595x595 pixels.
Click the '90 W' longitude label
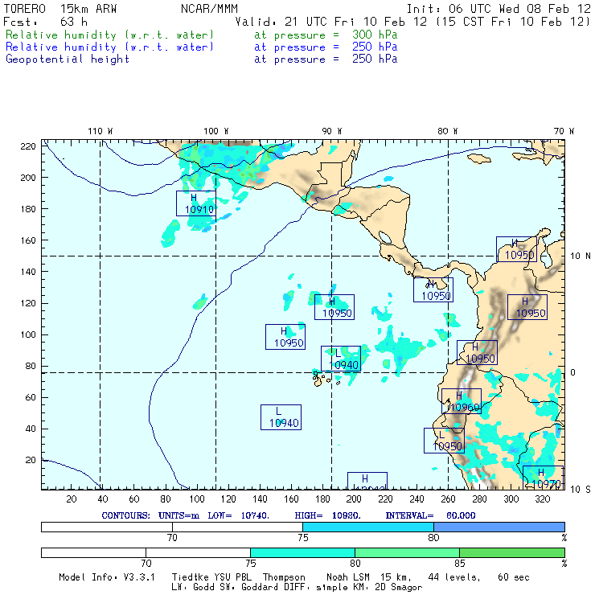(331, 131)
